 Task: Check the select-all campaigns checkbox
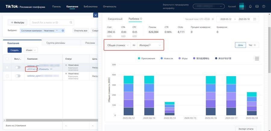(7, 59)
